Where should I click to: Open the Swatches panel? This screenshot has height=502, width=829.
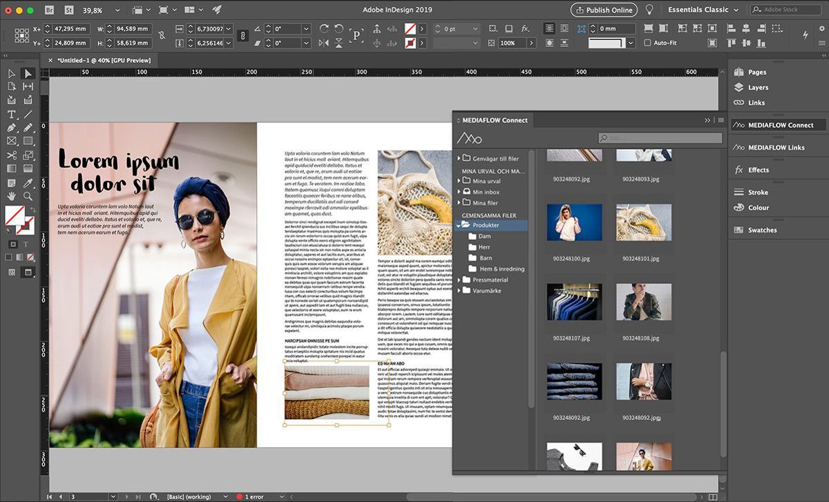762,230
